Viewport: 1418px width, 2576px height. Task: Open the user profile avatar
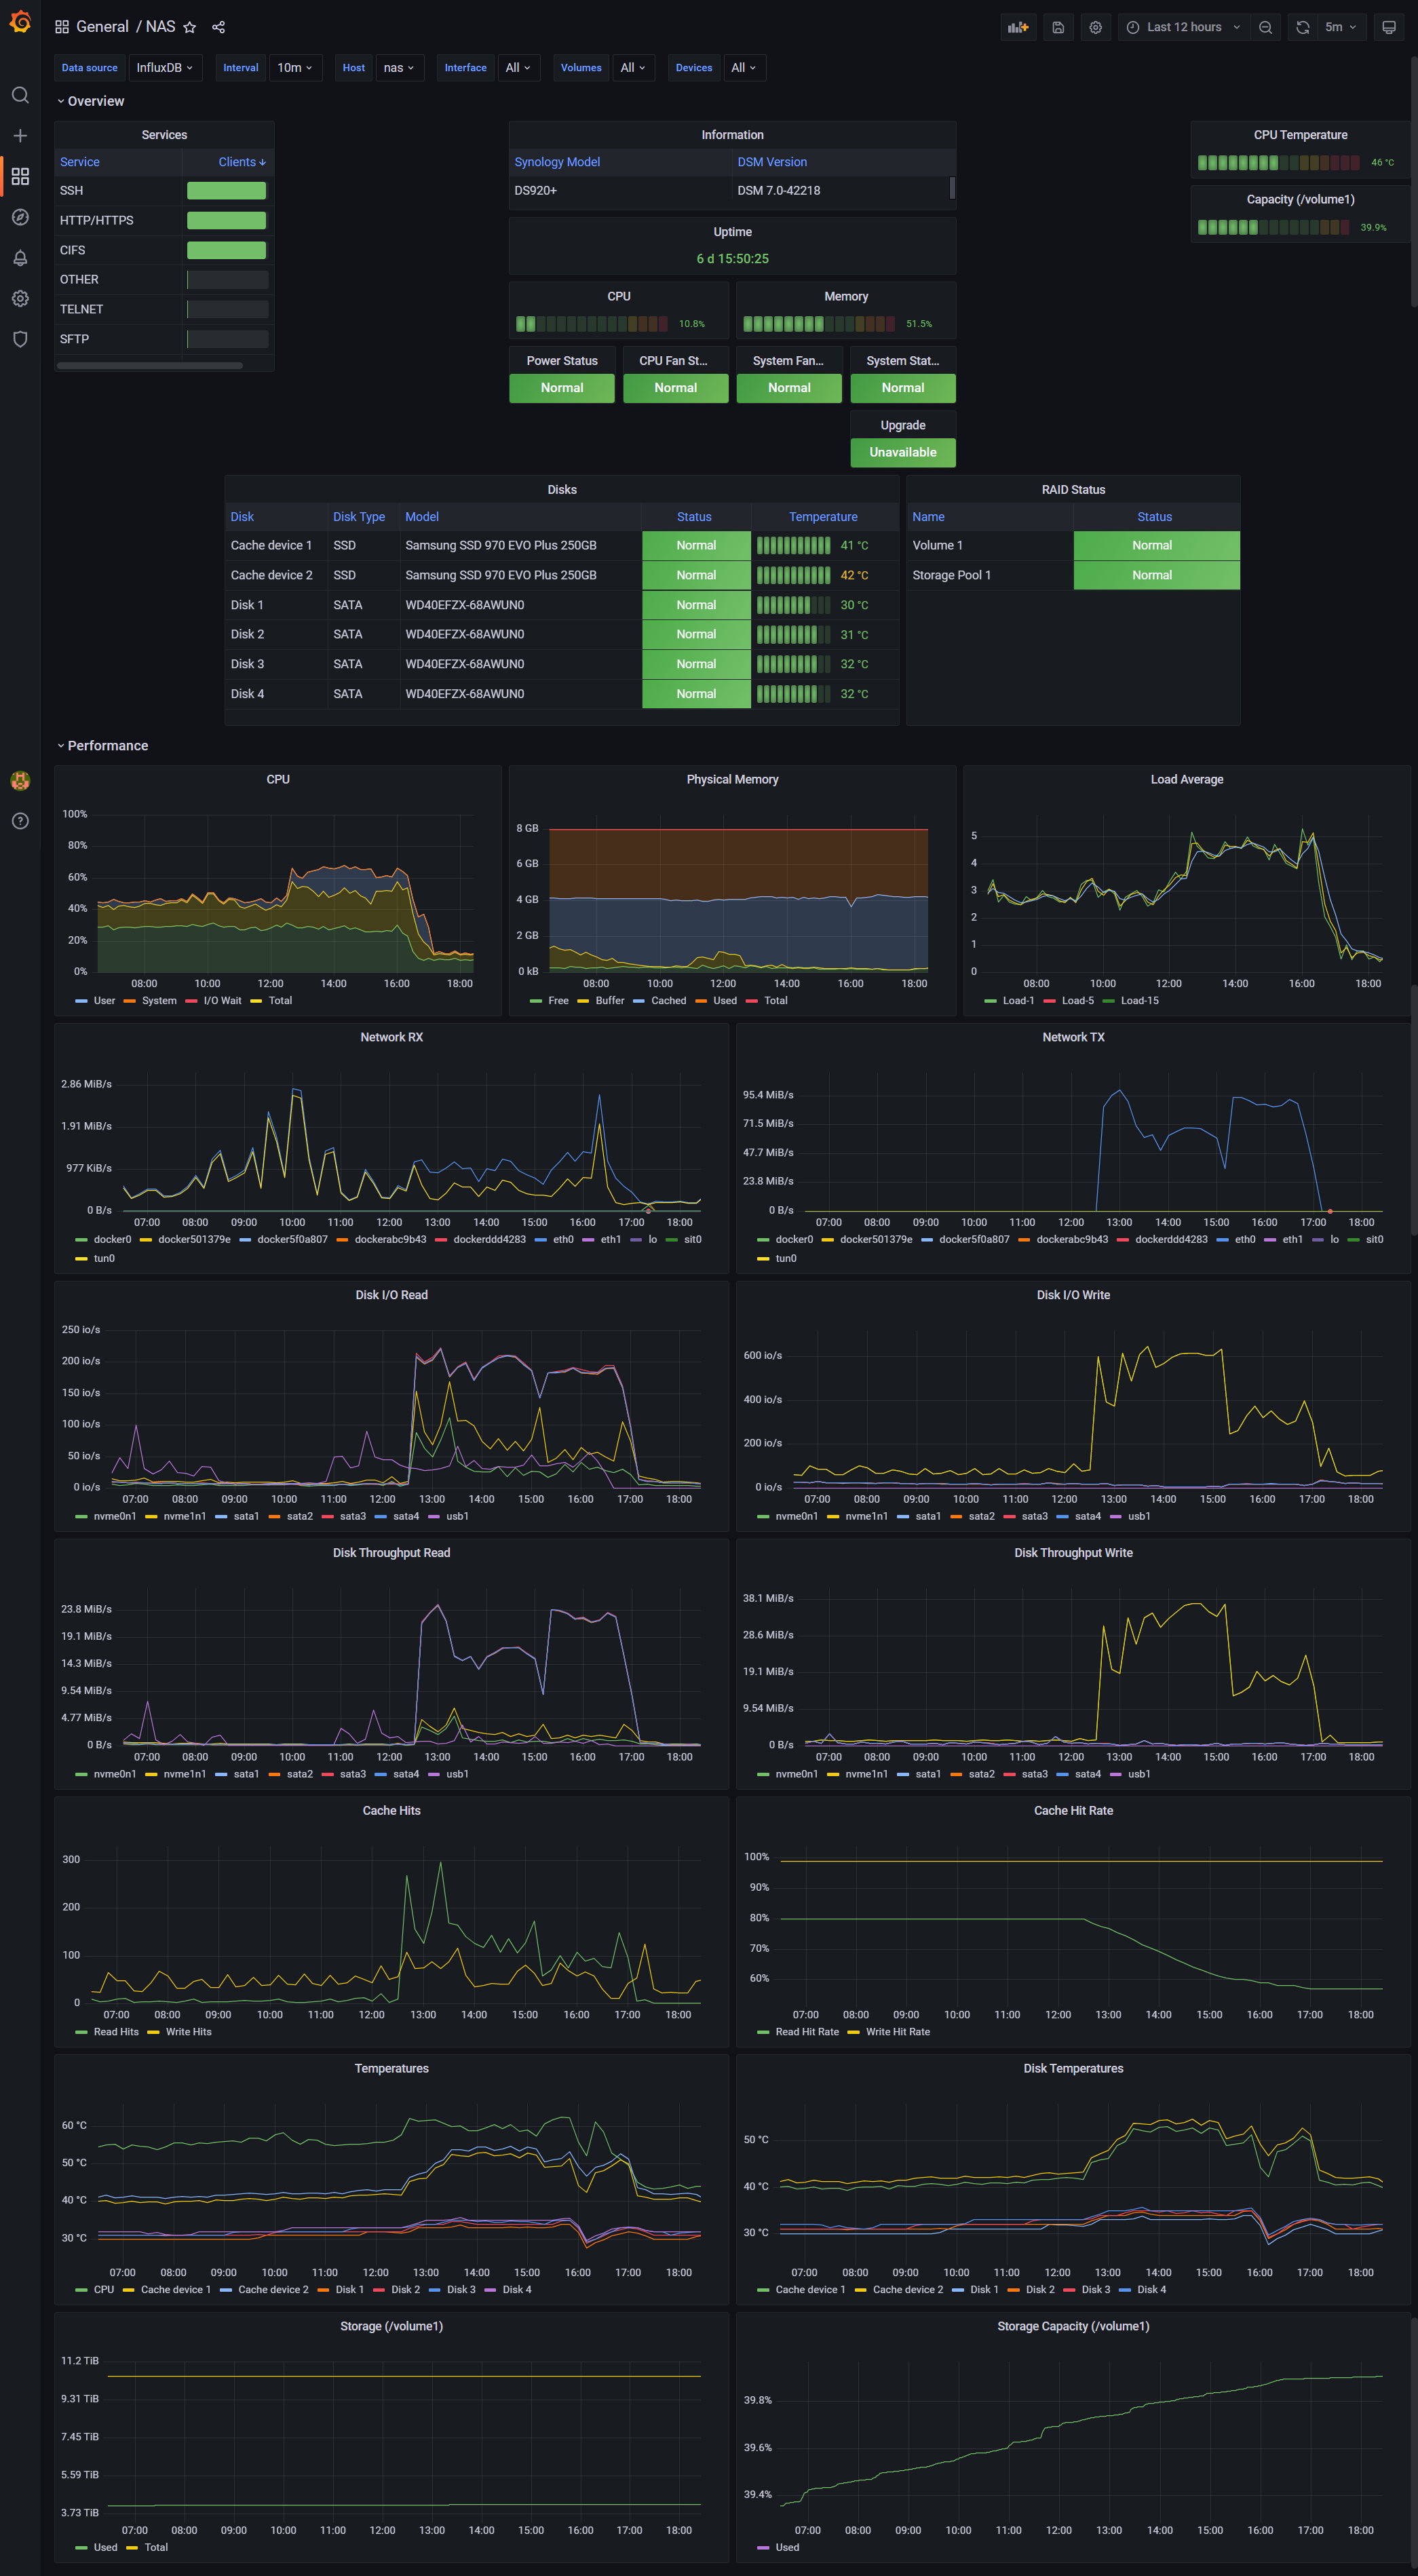point(20,780)
